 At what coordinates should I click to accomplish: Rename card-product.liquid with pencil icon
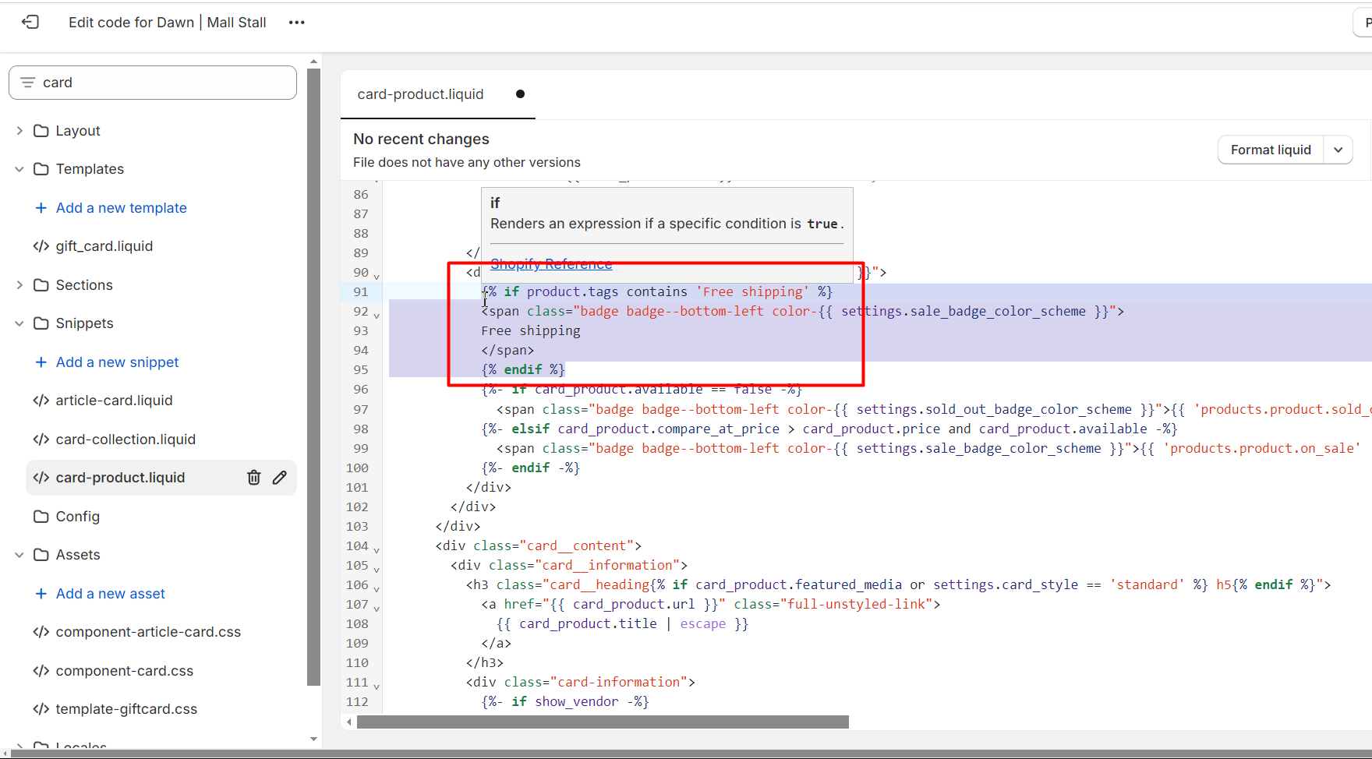280,478
